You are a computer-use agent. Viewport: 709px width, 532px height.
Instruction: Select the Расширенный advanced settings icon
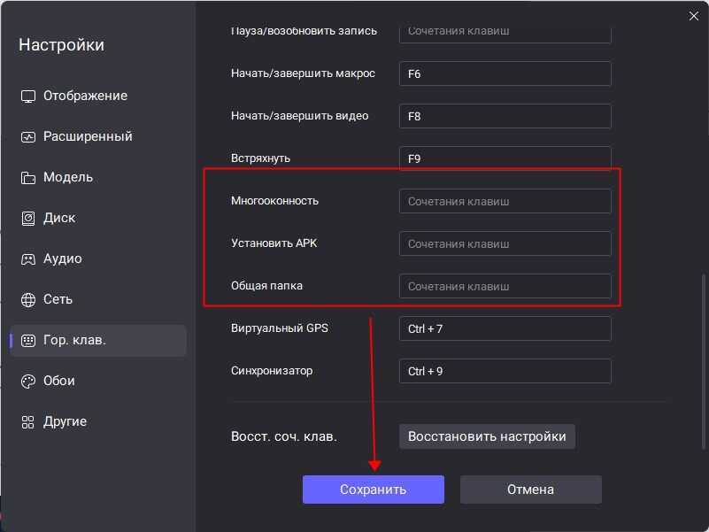click(27, 135)
